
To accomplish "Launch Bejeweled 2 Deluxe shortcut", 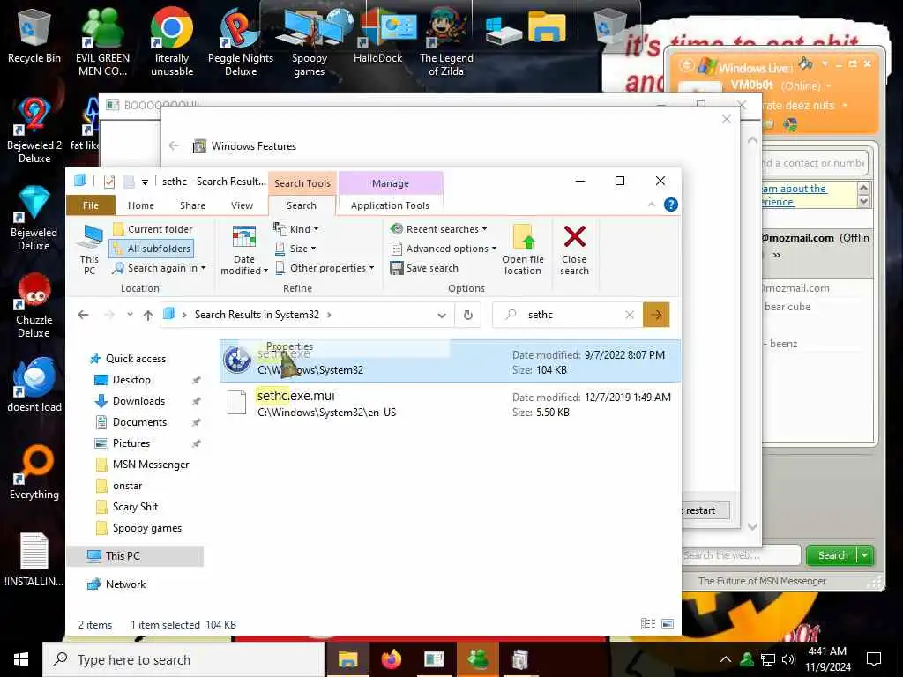I will click(x=34, y=130).
